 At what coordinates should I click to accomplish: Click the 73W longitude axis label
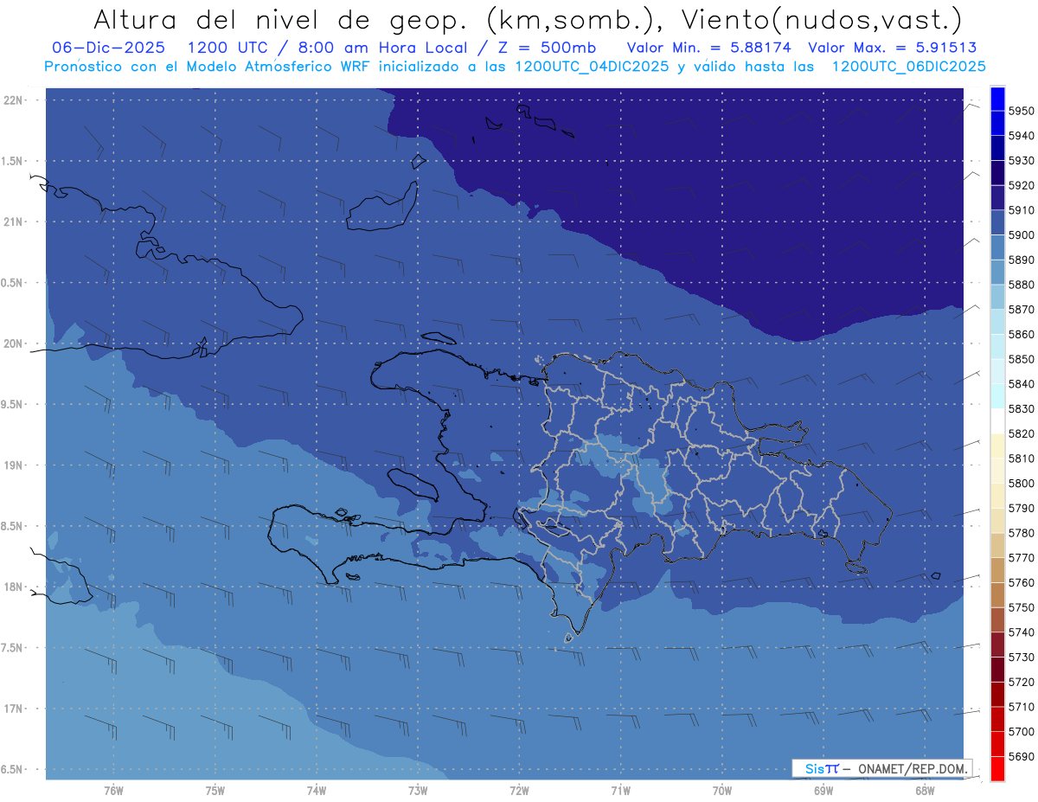[418, 790]
